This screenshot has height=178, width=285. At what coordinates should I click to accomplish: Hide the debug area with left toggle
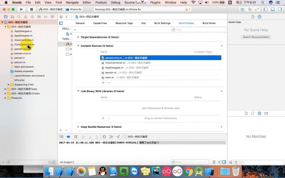pos(61,137)
